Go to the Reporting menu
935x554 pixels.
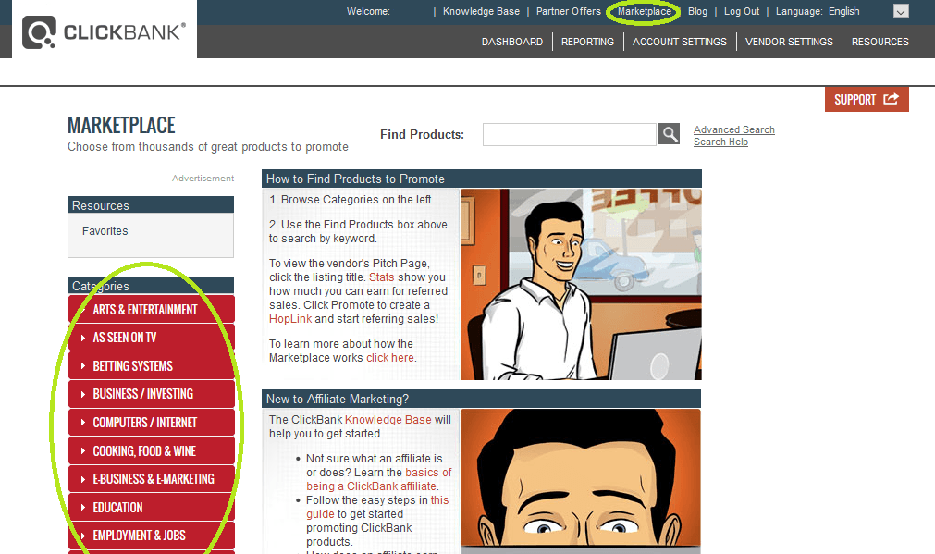[x=587, y=42]
